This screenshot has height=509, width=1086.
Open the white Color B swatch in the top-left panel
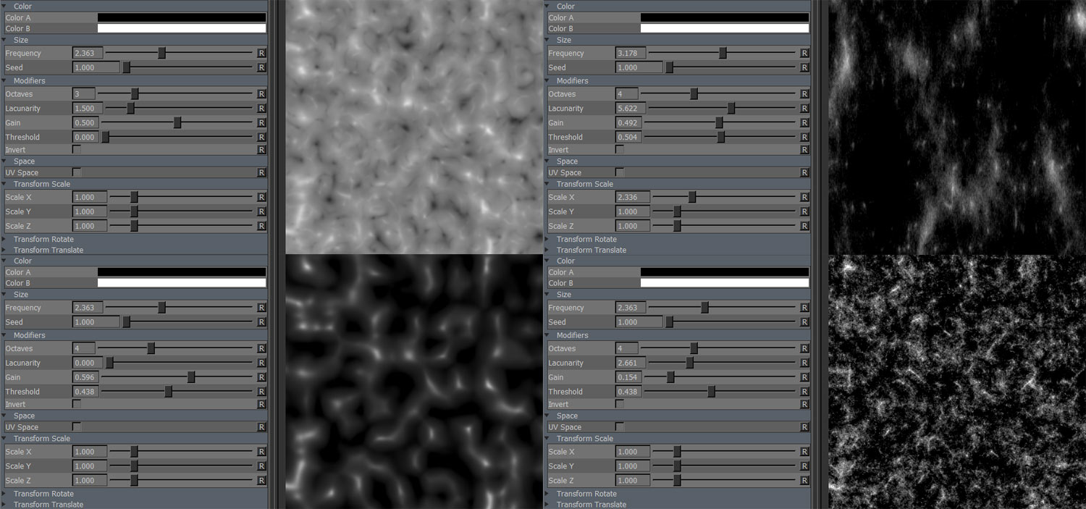click(x=182, y=28)
